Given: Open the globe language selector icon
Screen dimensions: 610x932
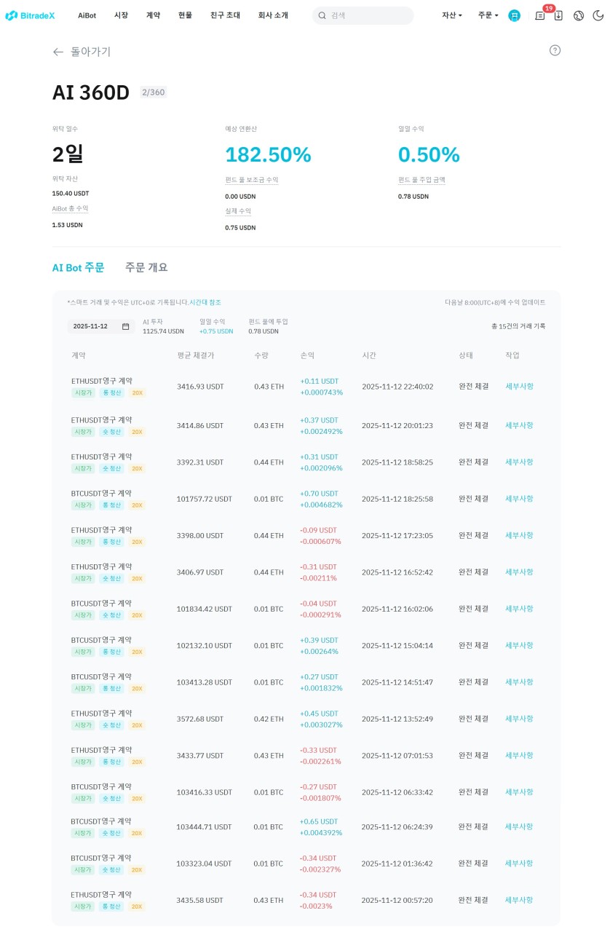Looking at the screenshot, I should point(579,15).
